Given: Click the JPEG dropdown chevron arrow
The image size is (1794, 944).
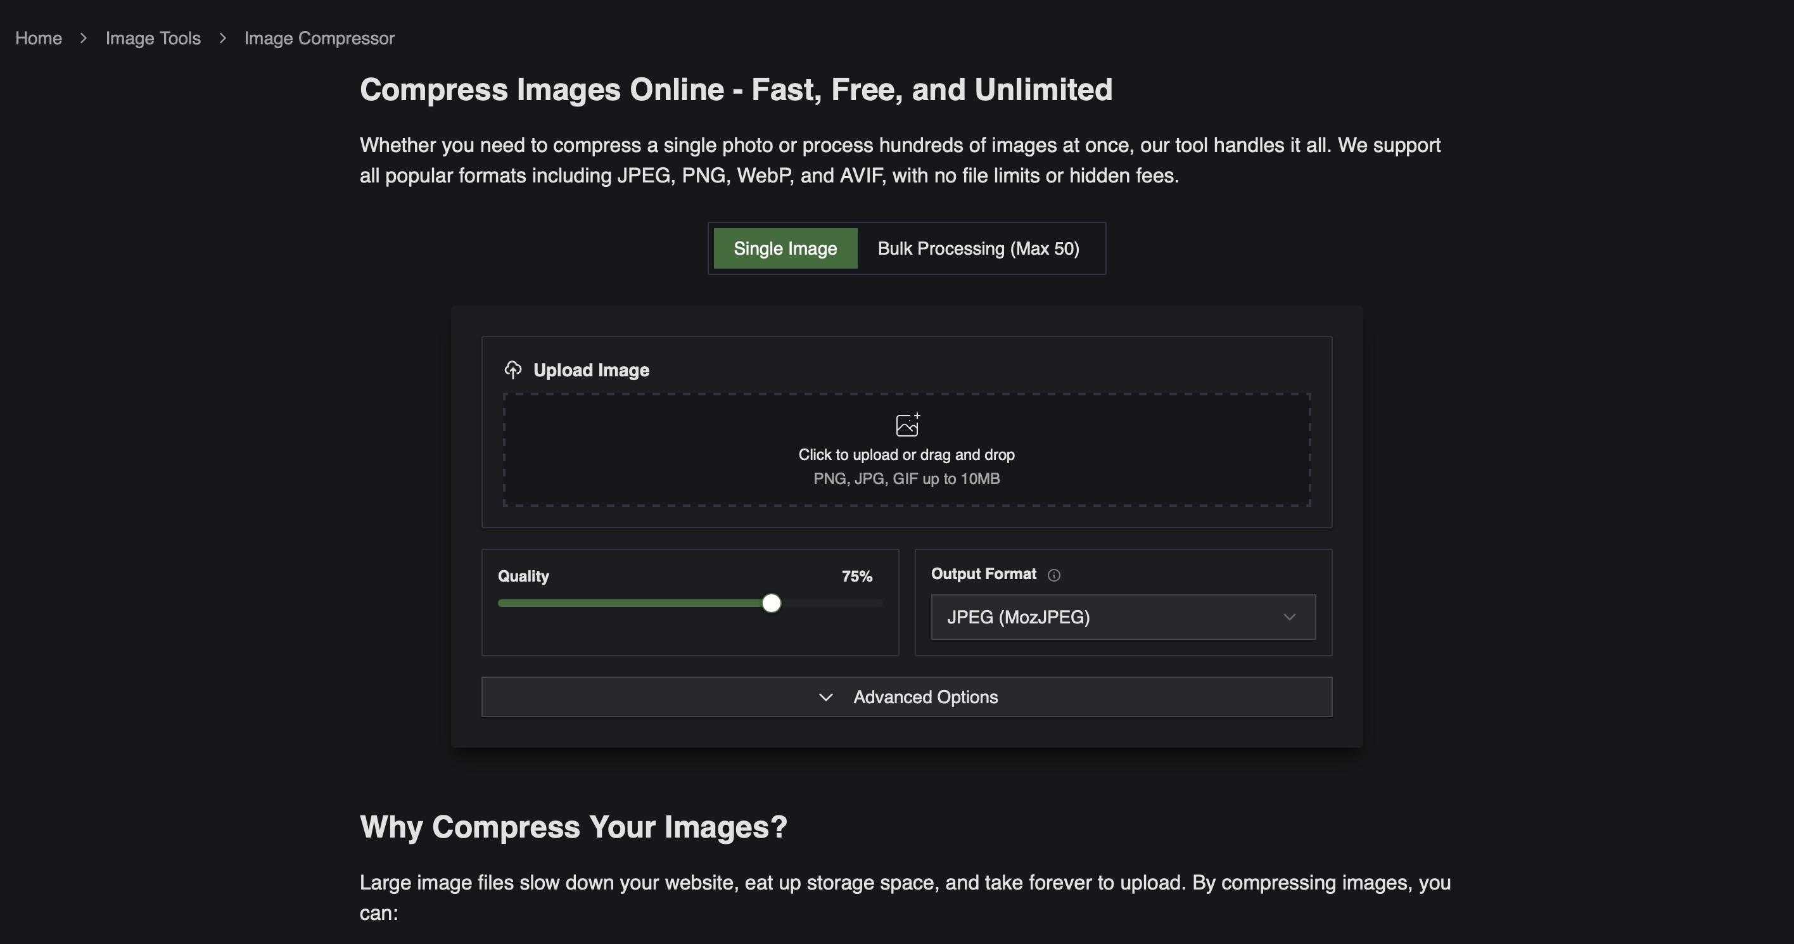Looking at the screenshot, I should tap(1289, 617).
